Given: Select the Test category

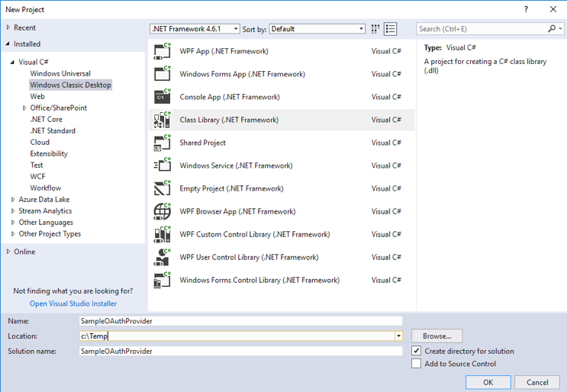Looking at the screenshot, I should click(x=37, y=165).
